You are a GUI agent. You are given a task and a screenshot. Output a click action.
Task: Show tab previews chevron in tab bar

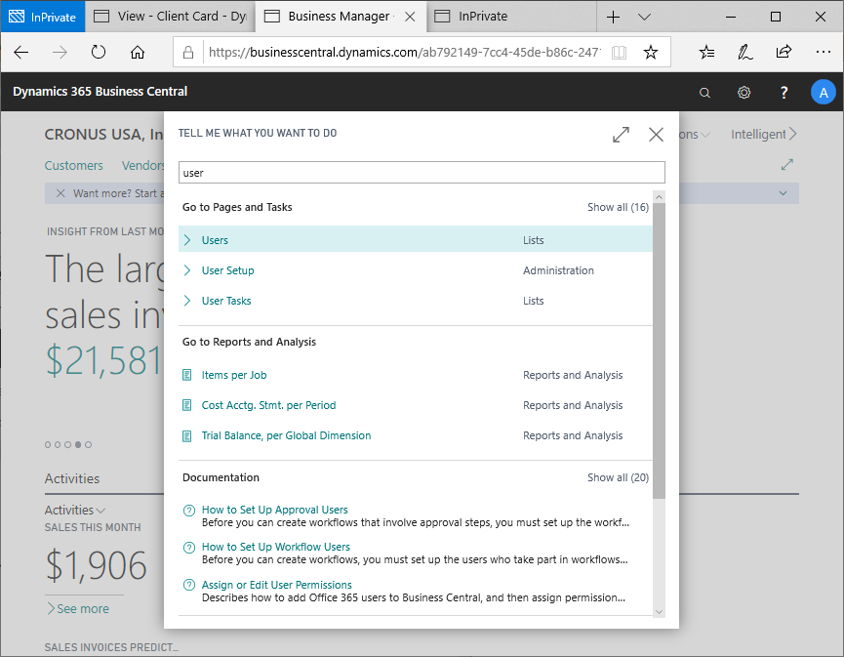644,17
